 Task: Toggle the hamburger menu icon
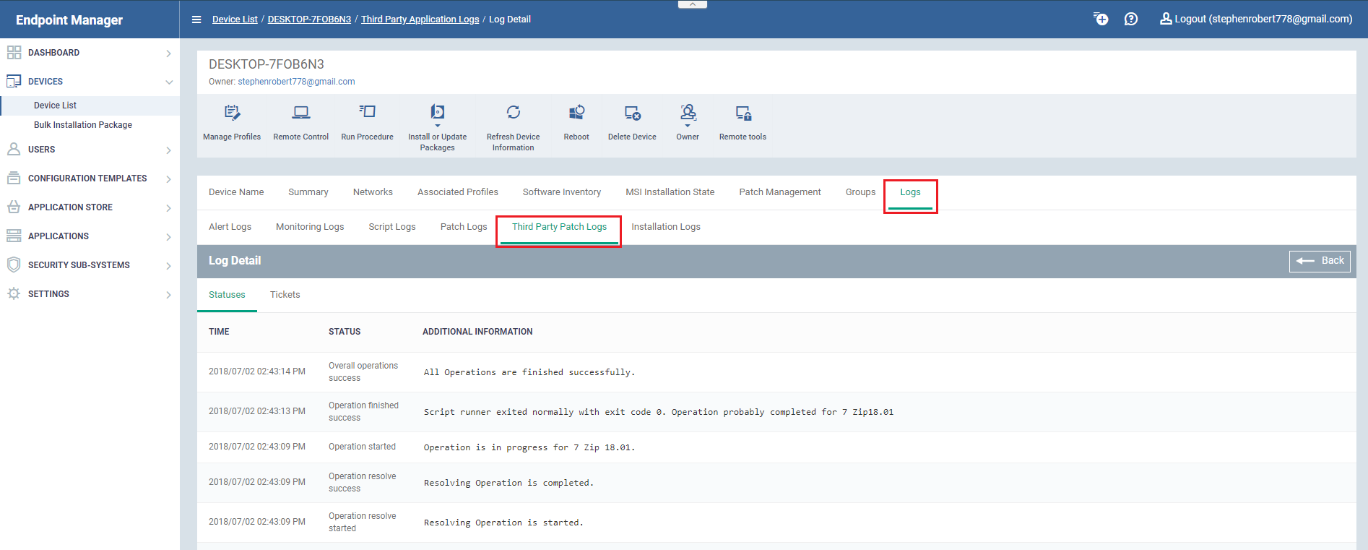pos(196,20)
